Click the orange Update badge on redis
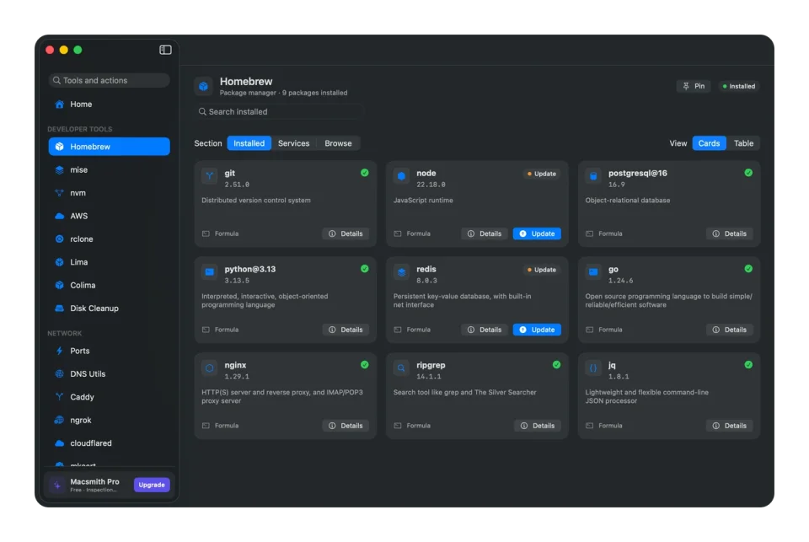809x542 pixels. pos(541,270)
